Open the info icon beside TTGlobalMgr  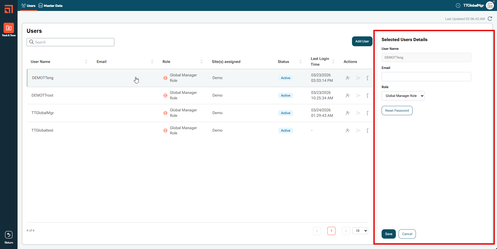coord(458,5)
